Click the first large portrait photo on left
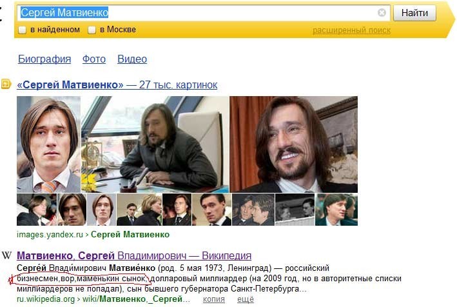The width and height of the screenshot is (457, 307). click(x=48, y=144)
